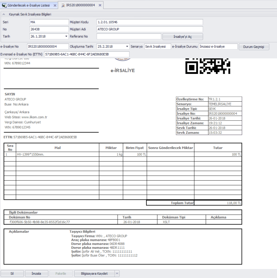Close the Gönderilecek e-İrsaliye Listesi tab
Viewport: 277px width, 278px height.
tap(55, 6)
